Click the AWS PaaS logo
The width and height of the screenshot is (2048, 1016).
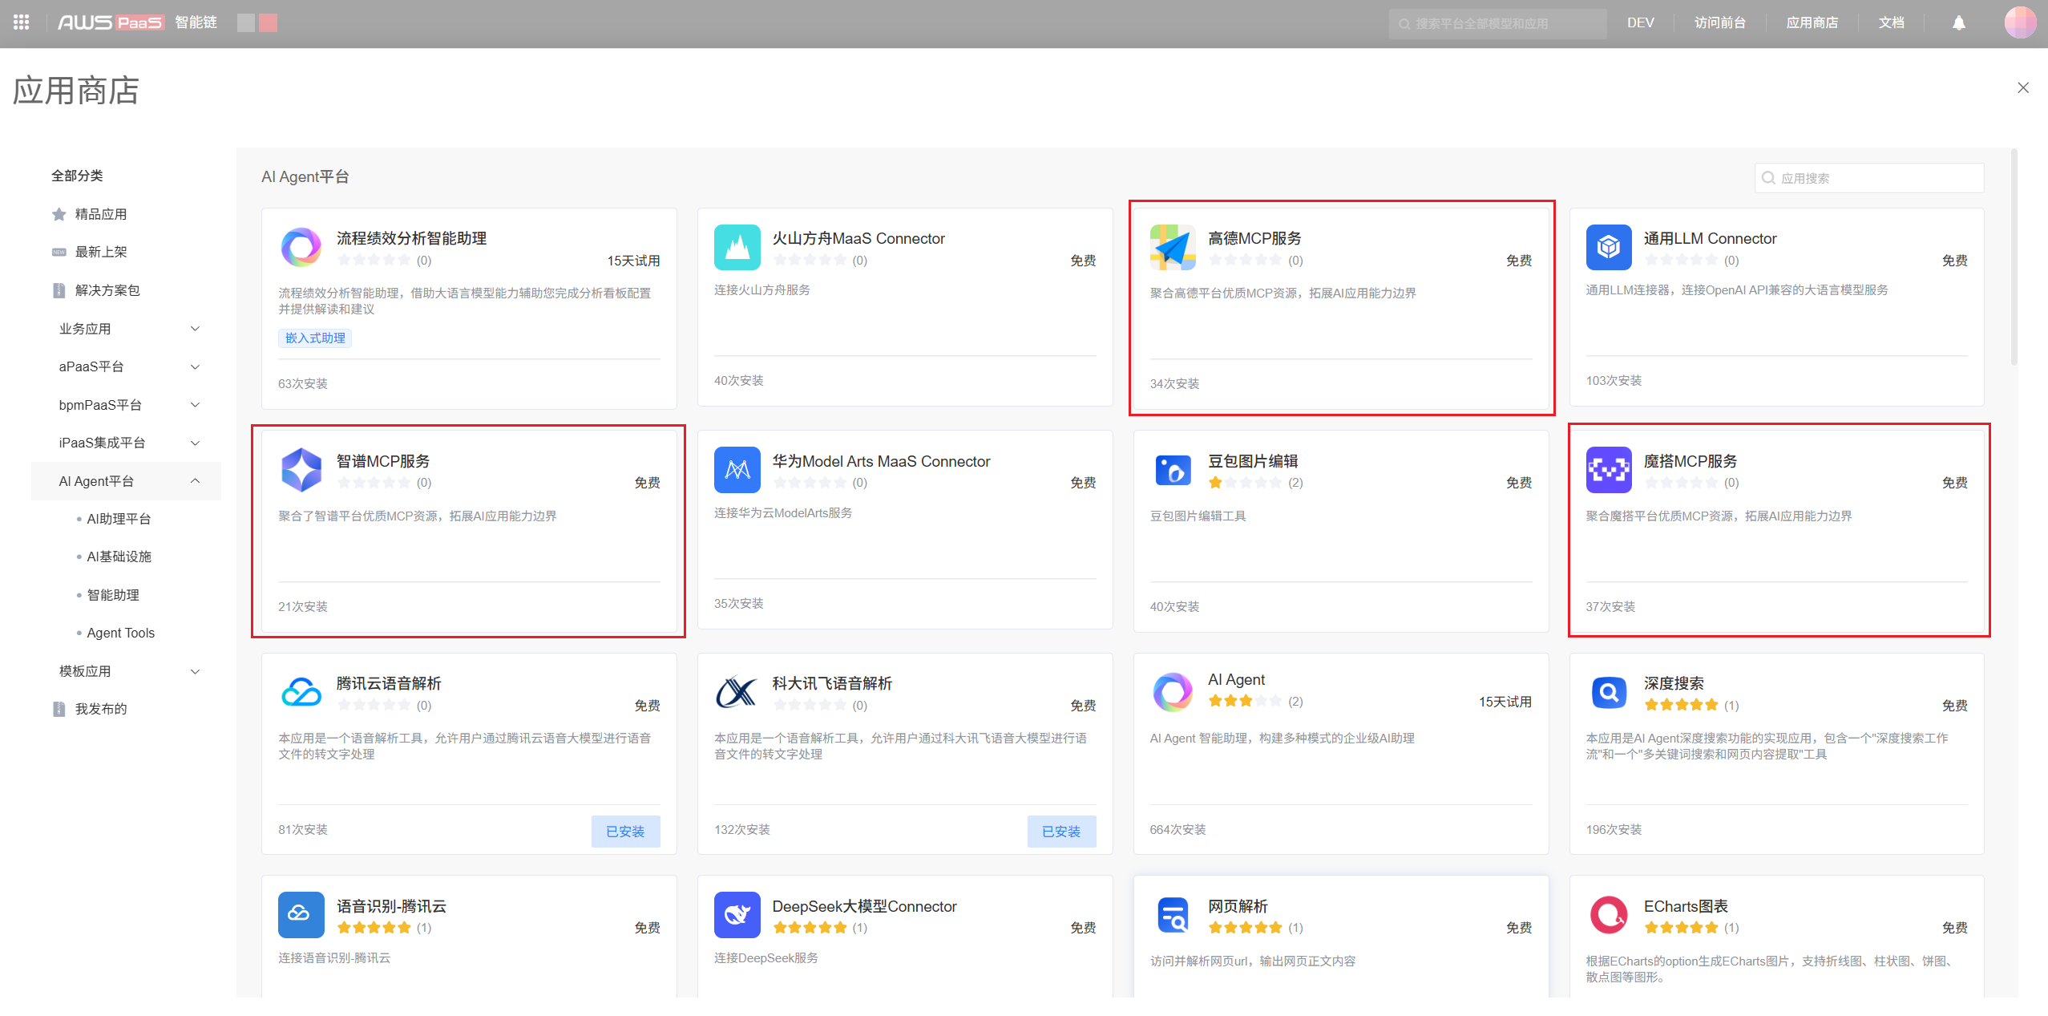coord(111,22)
